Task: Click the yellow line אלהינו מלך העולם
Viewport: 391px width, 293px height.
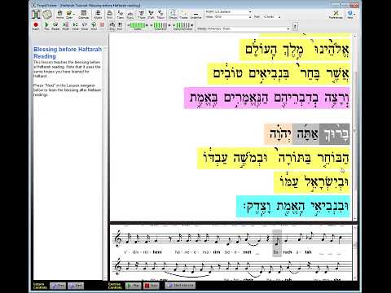Action: [x=295, y=50]
